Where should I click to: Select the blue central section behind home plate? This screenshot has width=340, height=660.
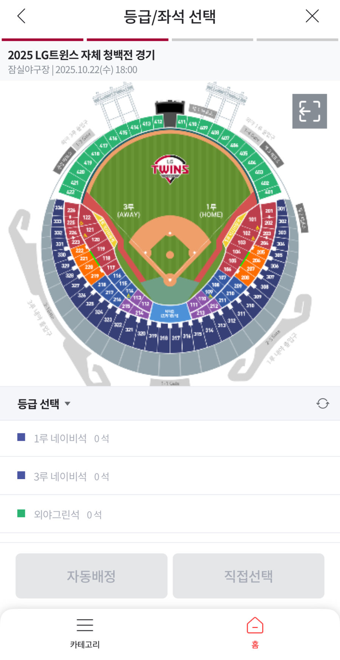(x=170, y=313)
